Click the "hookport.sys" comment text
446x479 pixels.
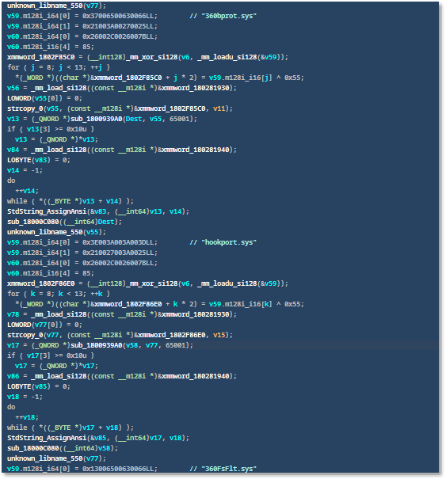point(228,242)
